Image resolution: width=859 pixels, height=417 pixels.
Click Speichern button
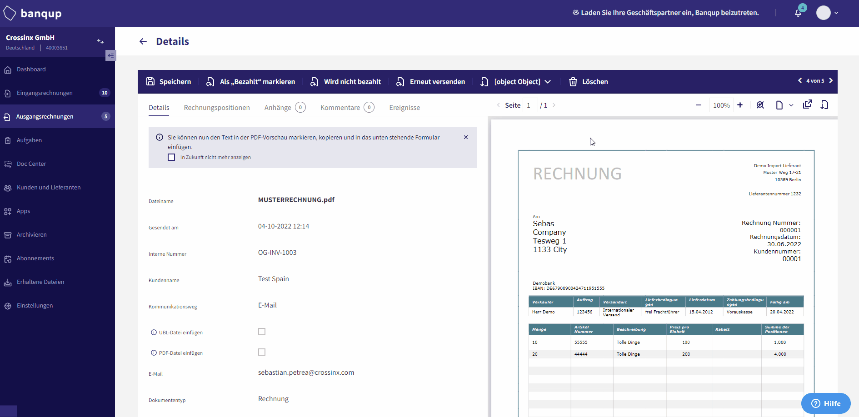coord(169,82)
